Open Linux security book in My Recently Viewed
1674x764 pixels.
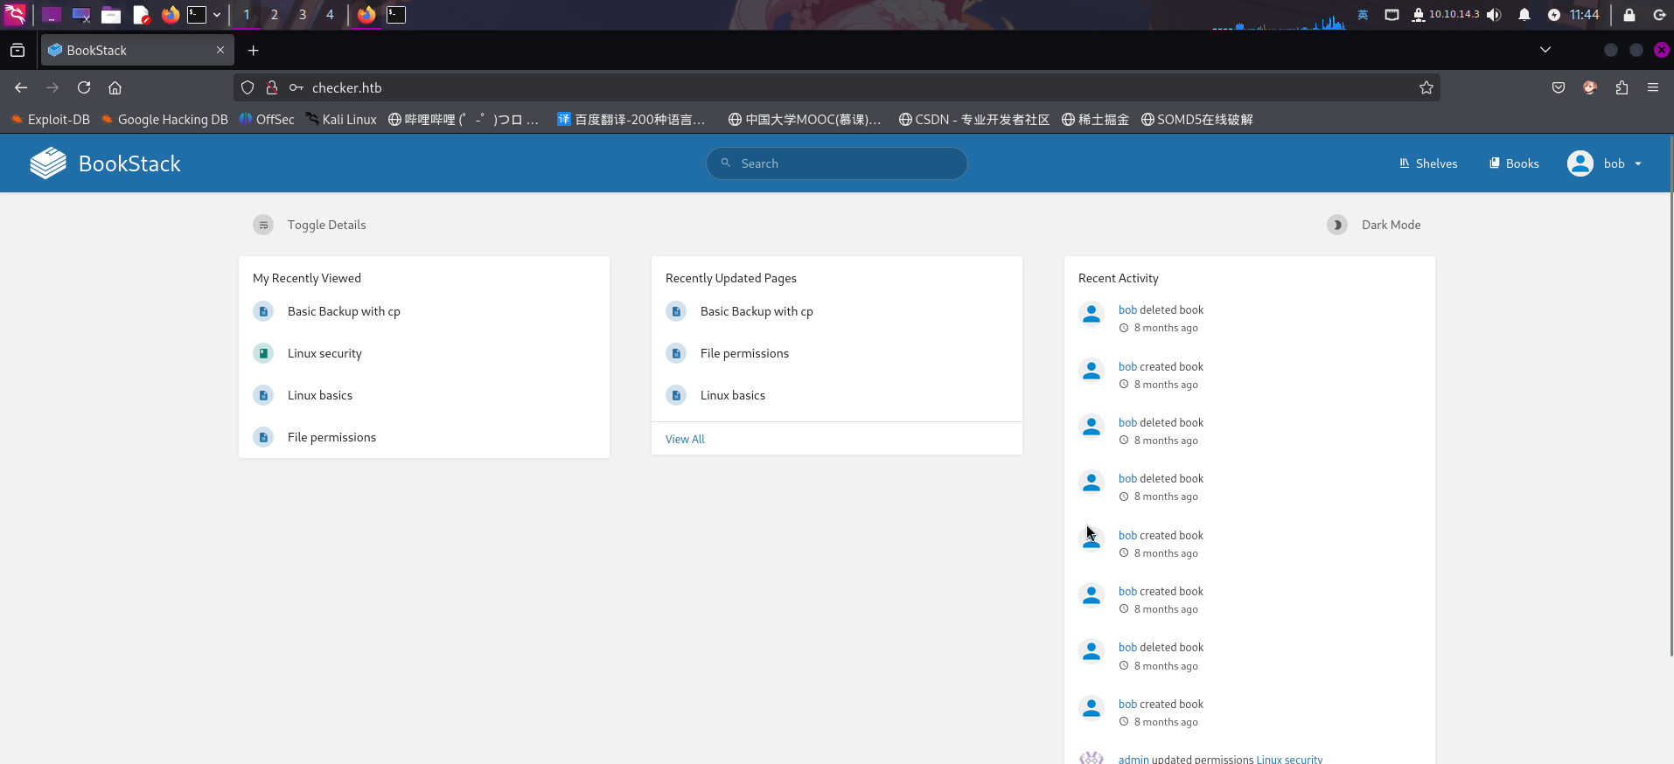click(324, 353)
